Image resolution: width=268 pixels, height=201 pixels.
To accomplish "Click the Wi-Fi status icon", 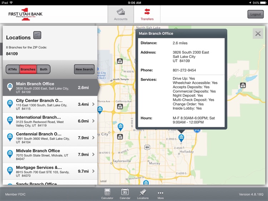I will pyautogui.click(x=11, y=3).
